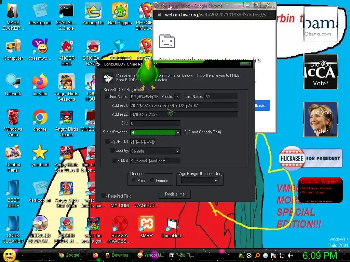Click the Obama.com gadget

click(320, 24)
